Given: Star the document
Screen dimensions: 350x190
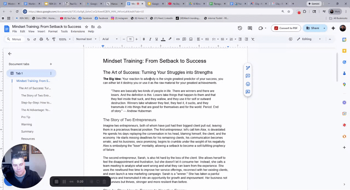Looking at the screenshot, I should pyautogui.click(x=86, y=27).
